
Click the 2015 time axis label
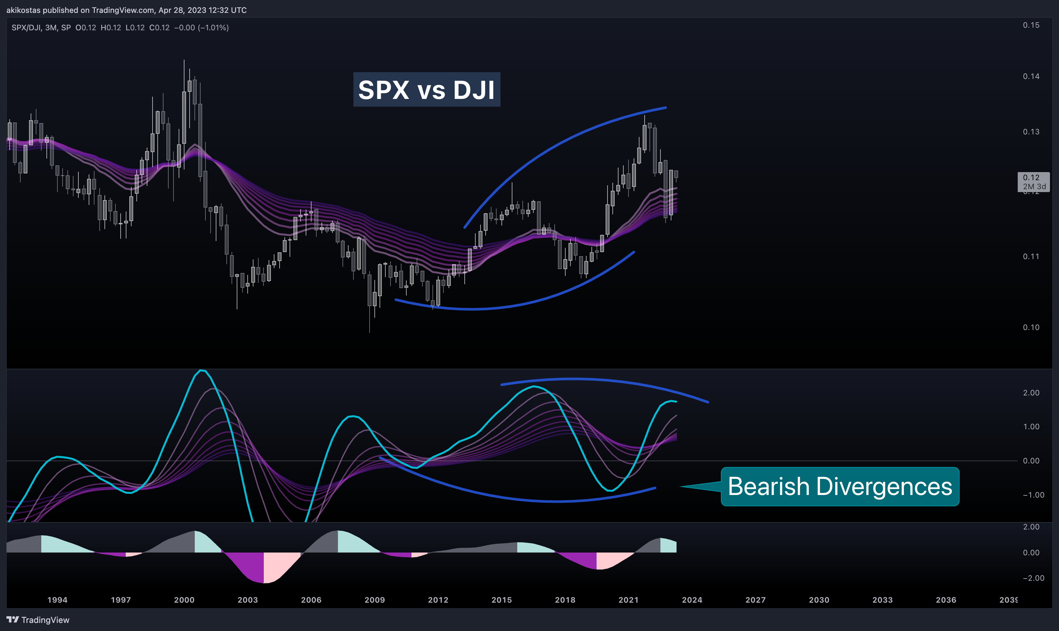[x=502, y=599]
